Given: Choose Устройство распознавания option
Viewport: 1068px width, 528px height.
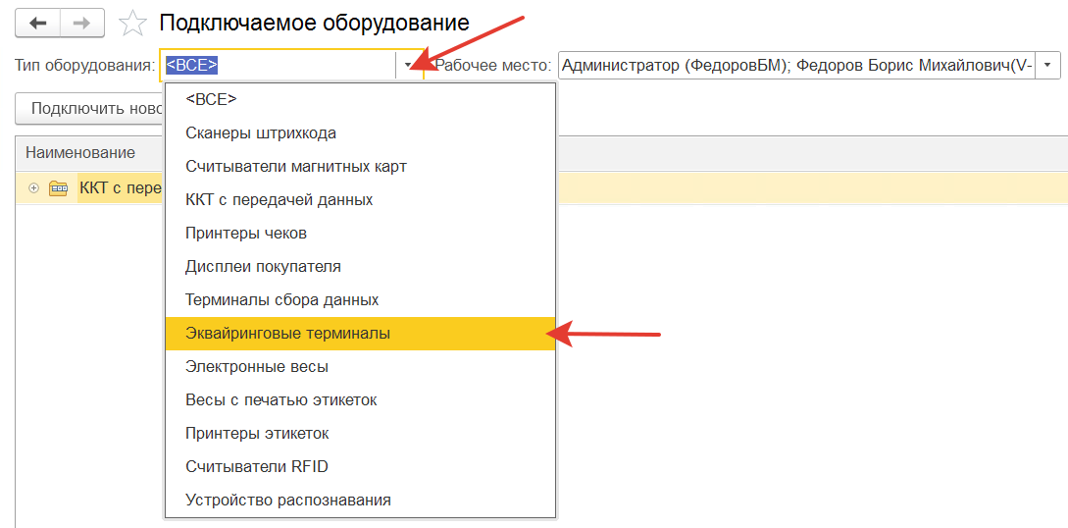Looking at the screenshot, I should (360, 501).
